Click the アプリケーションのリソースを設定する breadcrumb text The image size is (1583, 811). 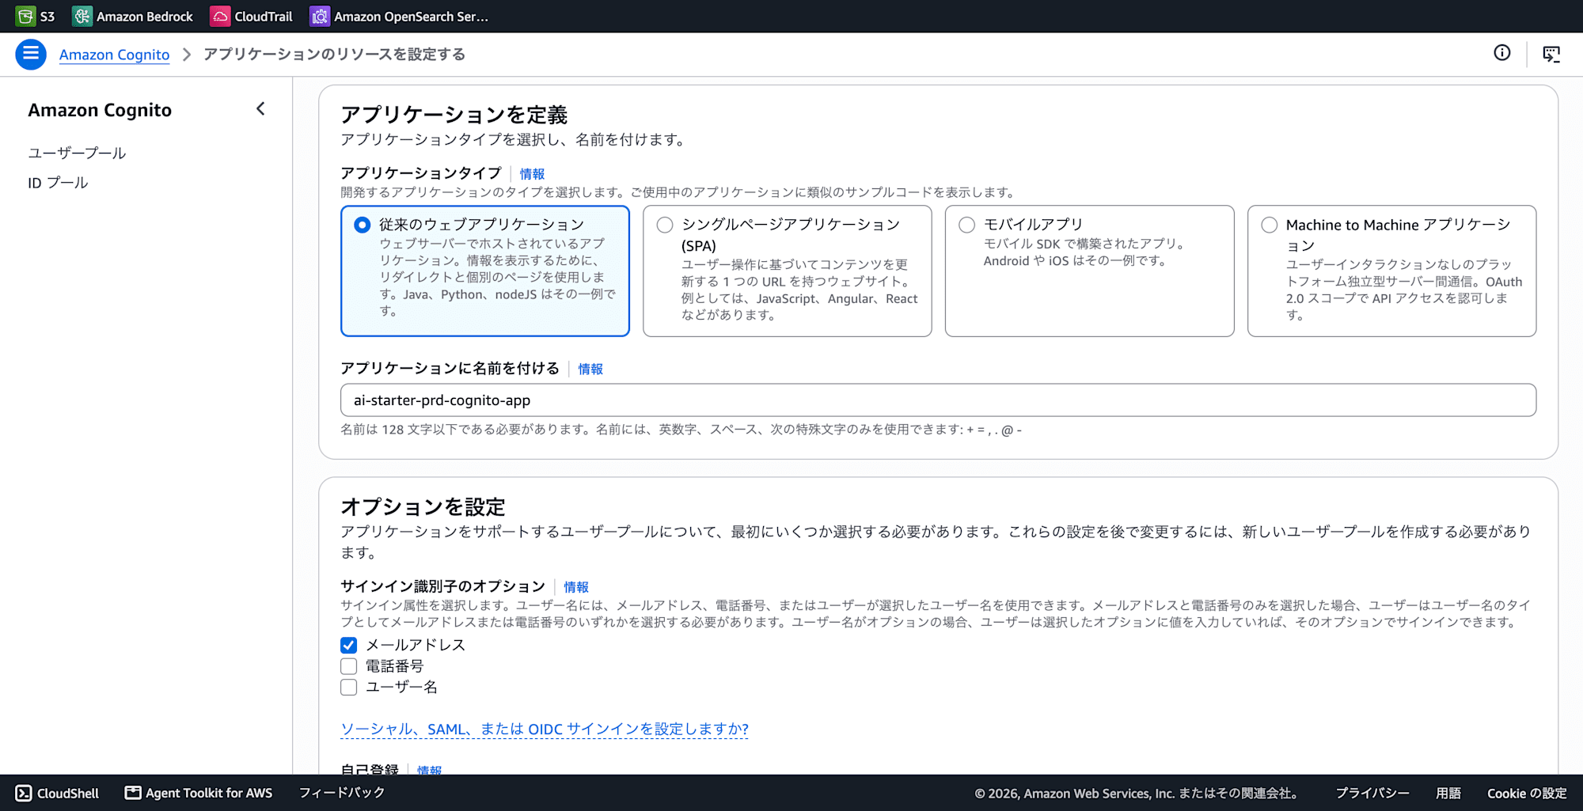tap(334, 54)
